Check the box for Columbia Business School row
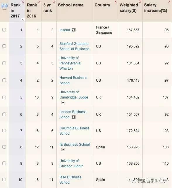This screenshot has width=172, height=188. click(x=4, y=131)
